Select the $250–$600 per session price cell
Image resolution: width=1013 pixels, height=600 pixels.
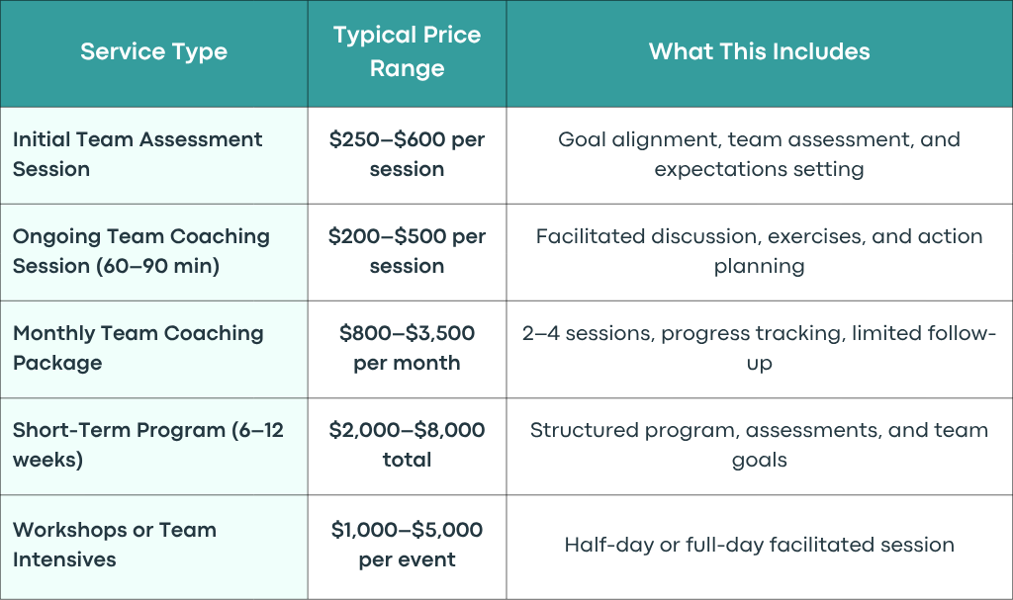tap(407, 155)
